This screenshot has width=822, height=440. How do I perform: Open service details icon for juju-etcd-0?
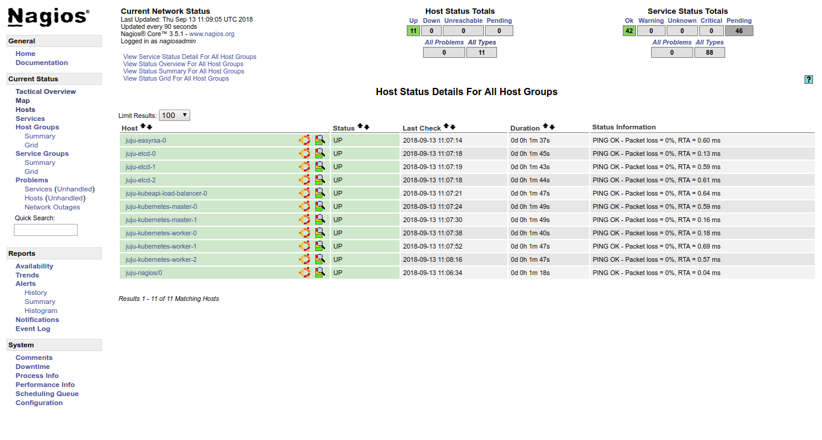[320, 153]
